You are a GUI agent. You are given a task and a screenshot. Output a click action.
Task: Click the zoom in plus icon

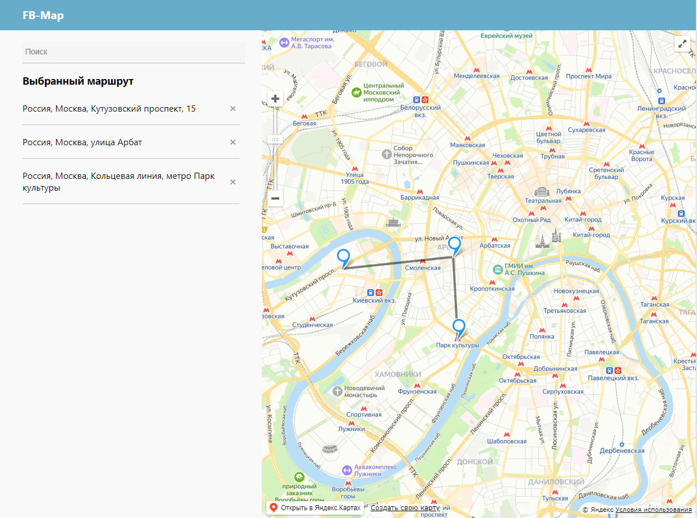pyautogui.click(x=275, y=98)
